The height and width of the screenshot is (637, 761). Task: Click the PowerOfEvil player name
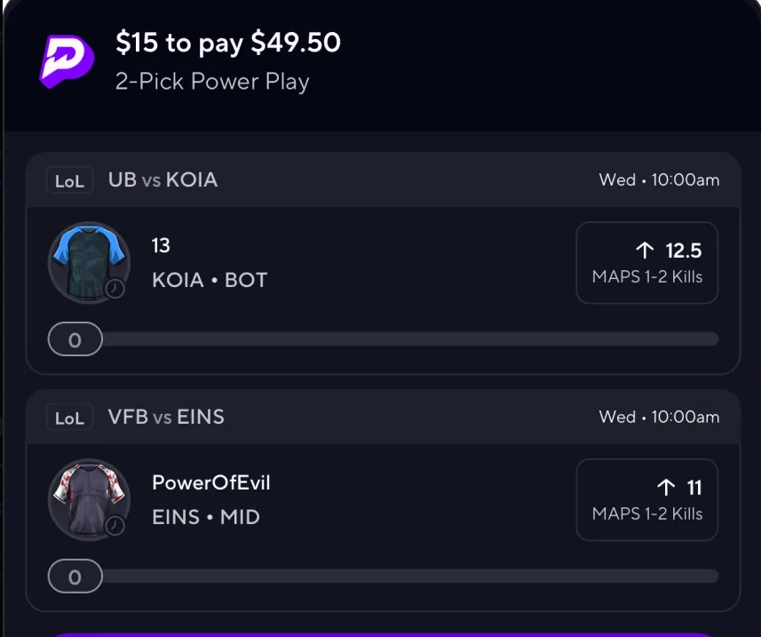(x=211, y=482)
